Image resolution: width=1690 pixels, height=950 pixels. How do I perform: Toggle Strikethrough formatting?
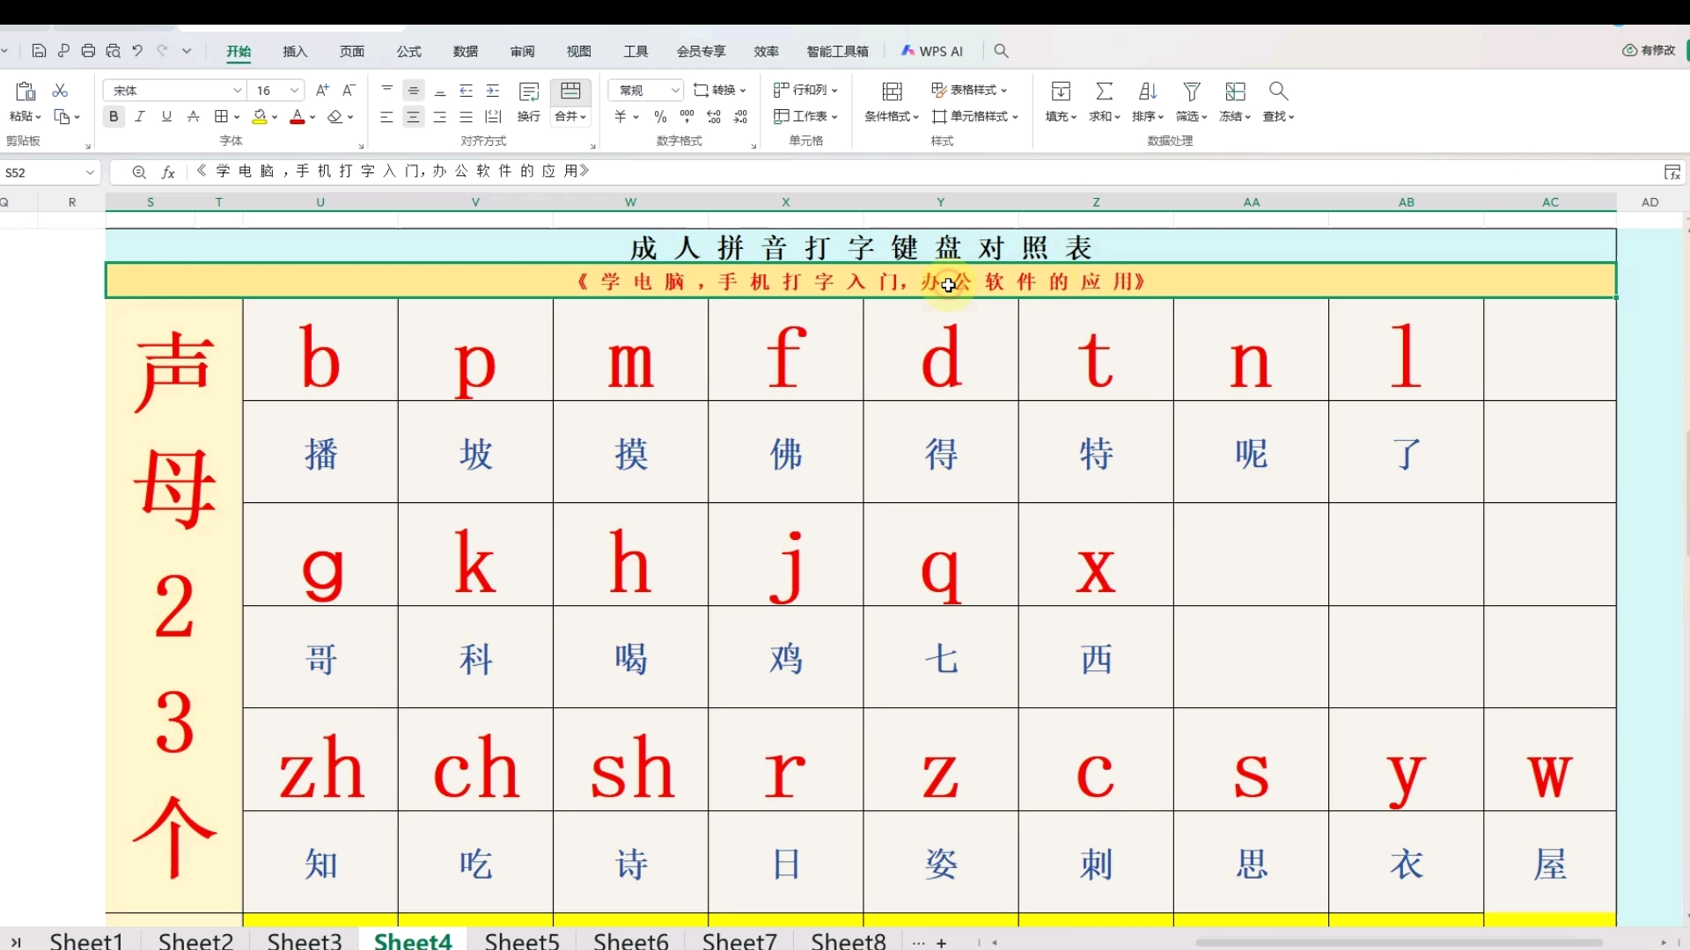pos(193,116)
